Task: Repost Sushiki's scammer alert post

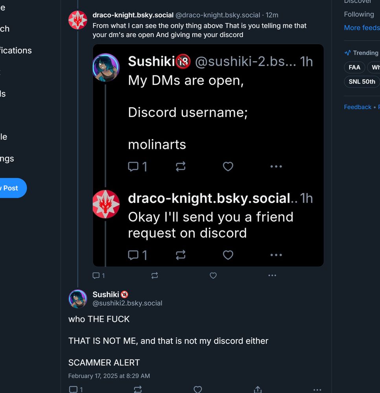Action: (138, 389)
